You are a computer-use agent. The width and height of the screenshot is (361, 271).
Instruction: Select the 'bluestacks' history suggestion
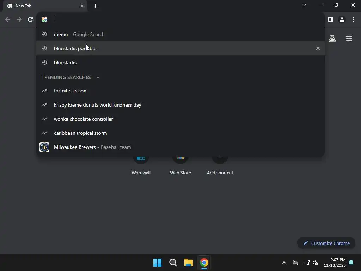(180, 62)
